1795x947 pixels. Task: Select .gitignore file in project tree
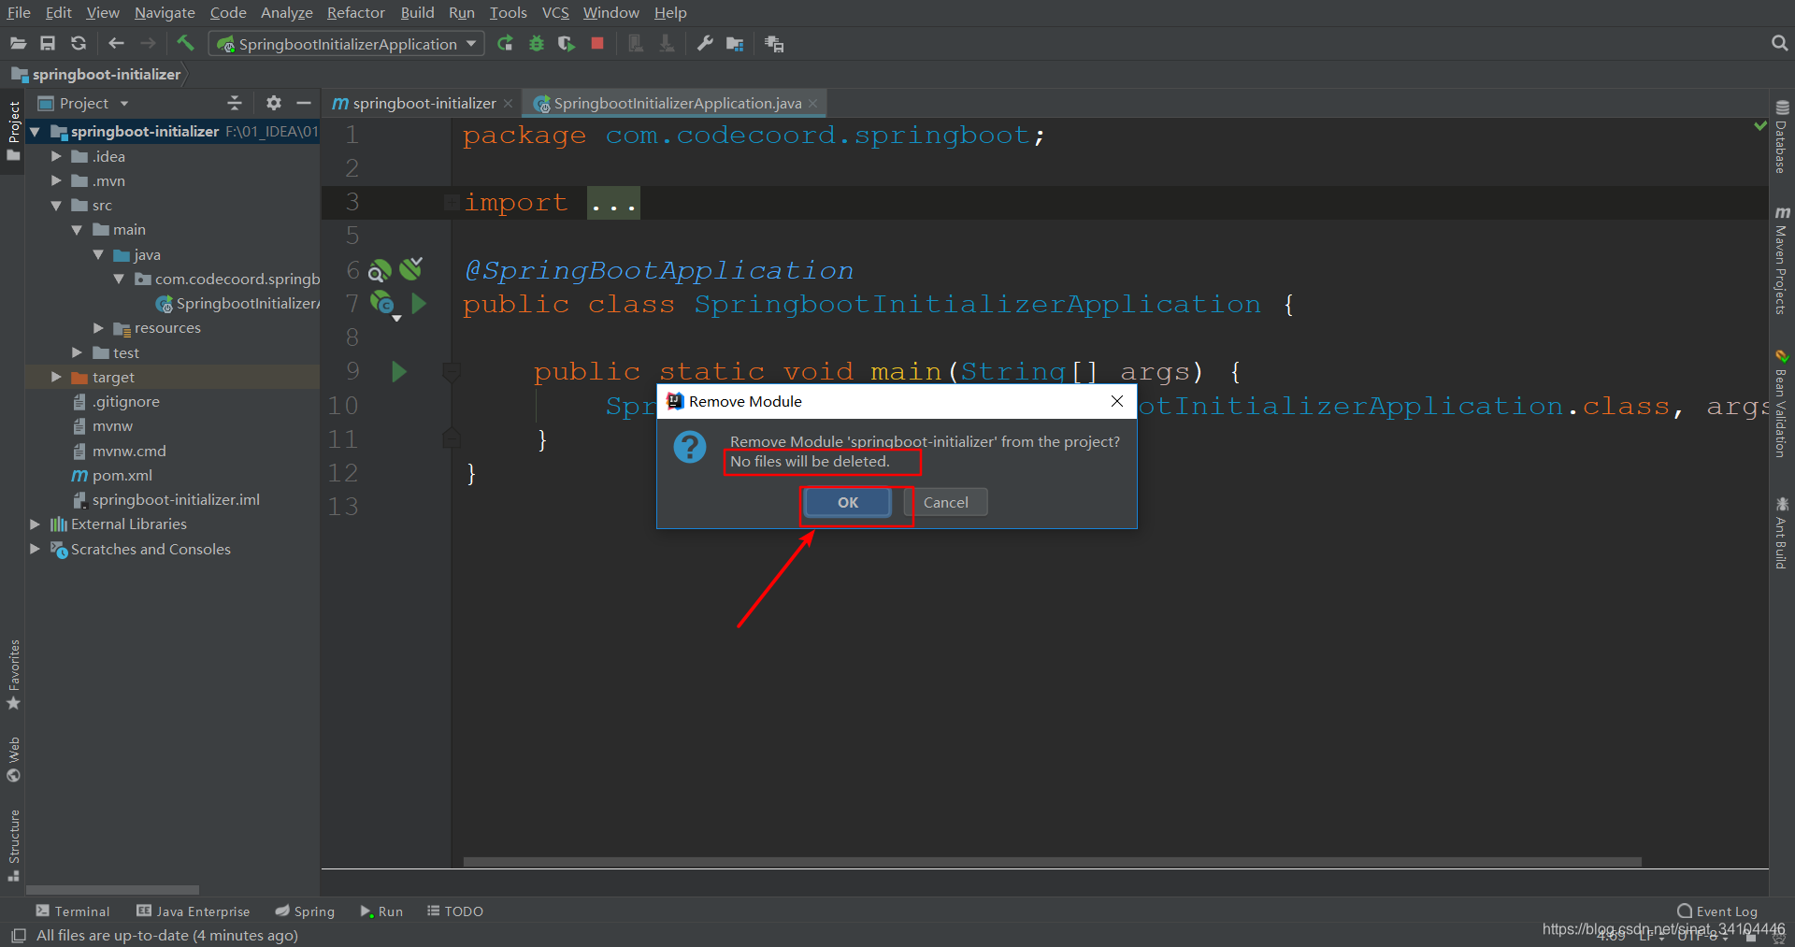tap(125, 401)
